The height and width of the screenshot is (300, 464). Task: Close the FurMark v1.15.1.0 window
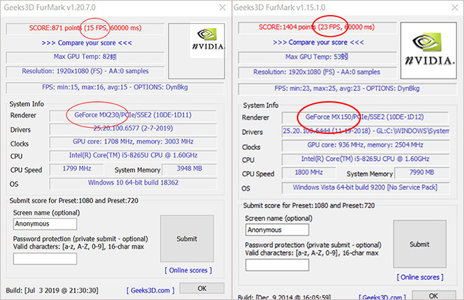pyautogui.click(x=455, y=8)
